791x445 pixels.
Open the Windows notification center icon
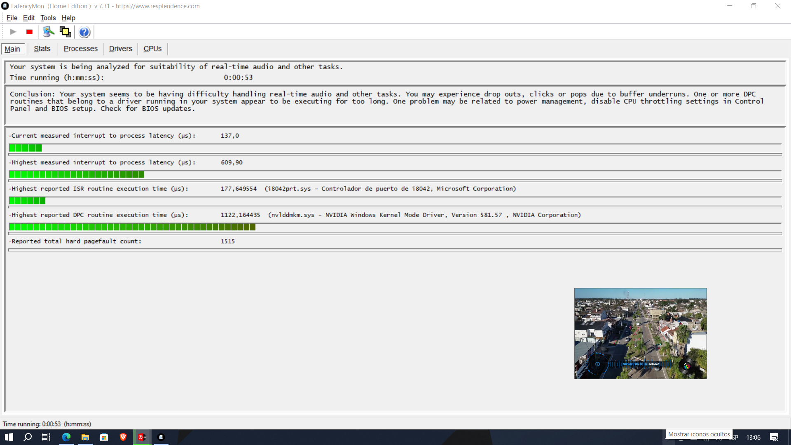coord(774,437)
